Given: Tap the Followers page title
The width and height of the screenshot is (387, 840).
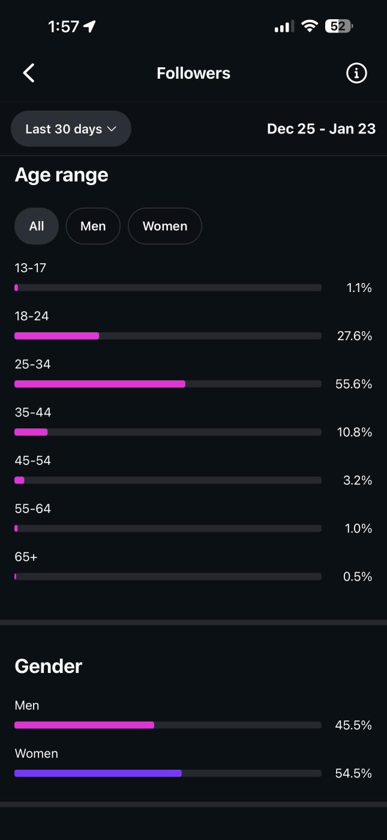Looking at the screenshot, I should click(x=193, y=73).
